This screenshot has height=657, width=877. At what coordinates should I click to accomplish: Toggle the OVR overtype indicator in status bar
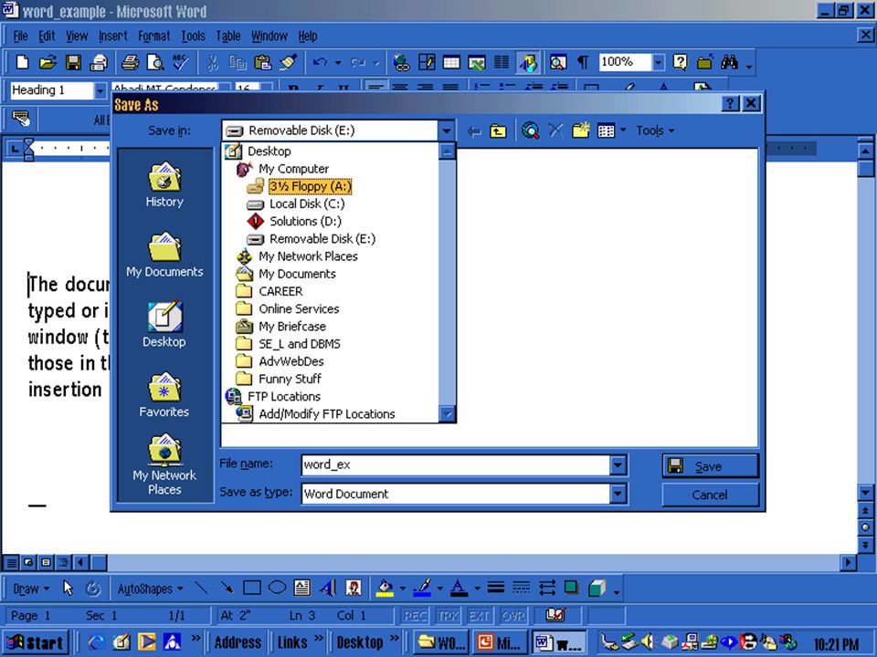[512, 616]
